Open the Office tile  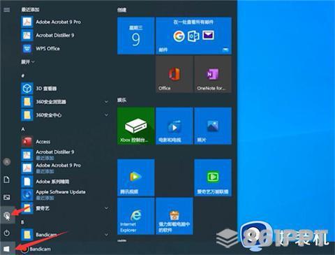click(x=174, y=74)
